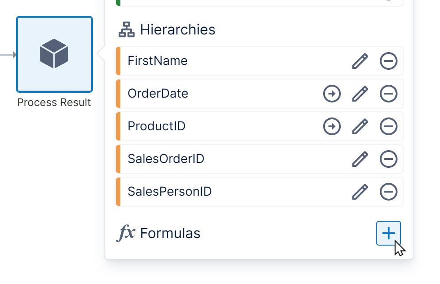Remove the FirstName hierarchy
The height and width of the screenshot is (284, 440).
[388, 61]
